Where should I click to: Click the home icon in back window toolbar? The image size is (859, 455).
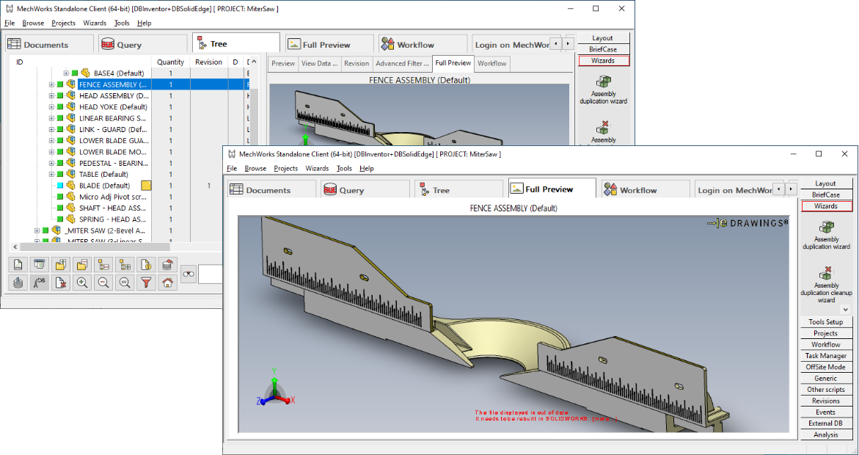[168, 283]
